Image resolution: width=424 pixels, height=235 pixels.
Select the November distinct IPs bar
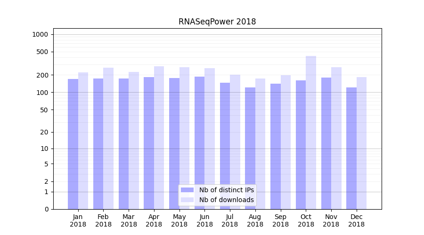point(326,143)
